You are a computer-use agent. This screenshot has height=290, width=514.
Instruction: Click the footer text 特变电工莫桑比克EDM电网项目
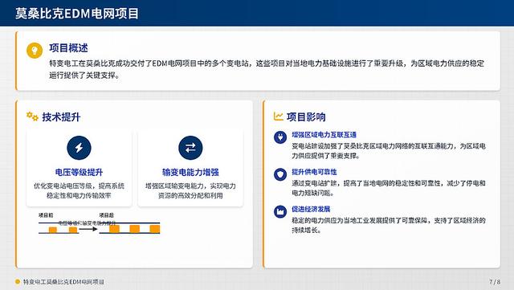(63, 281)
